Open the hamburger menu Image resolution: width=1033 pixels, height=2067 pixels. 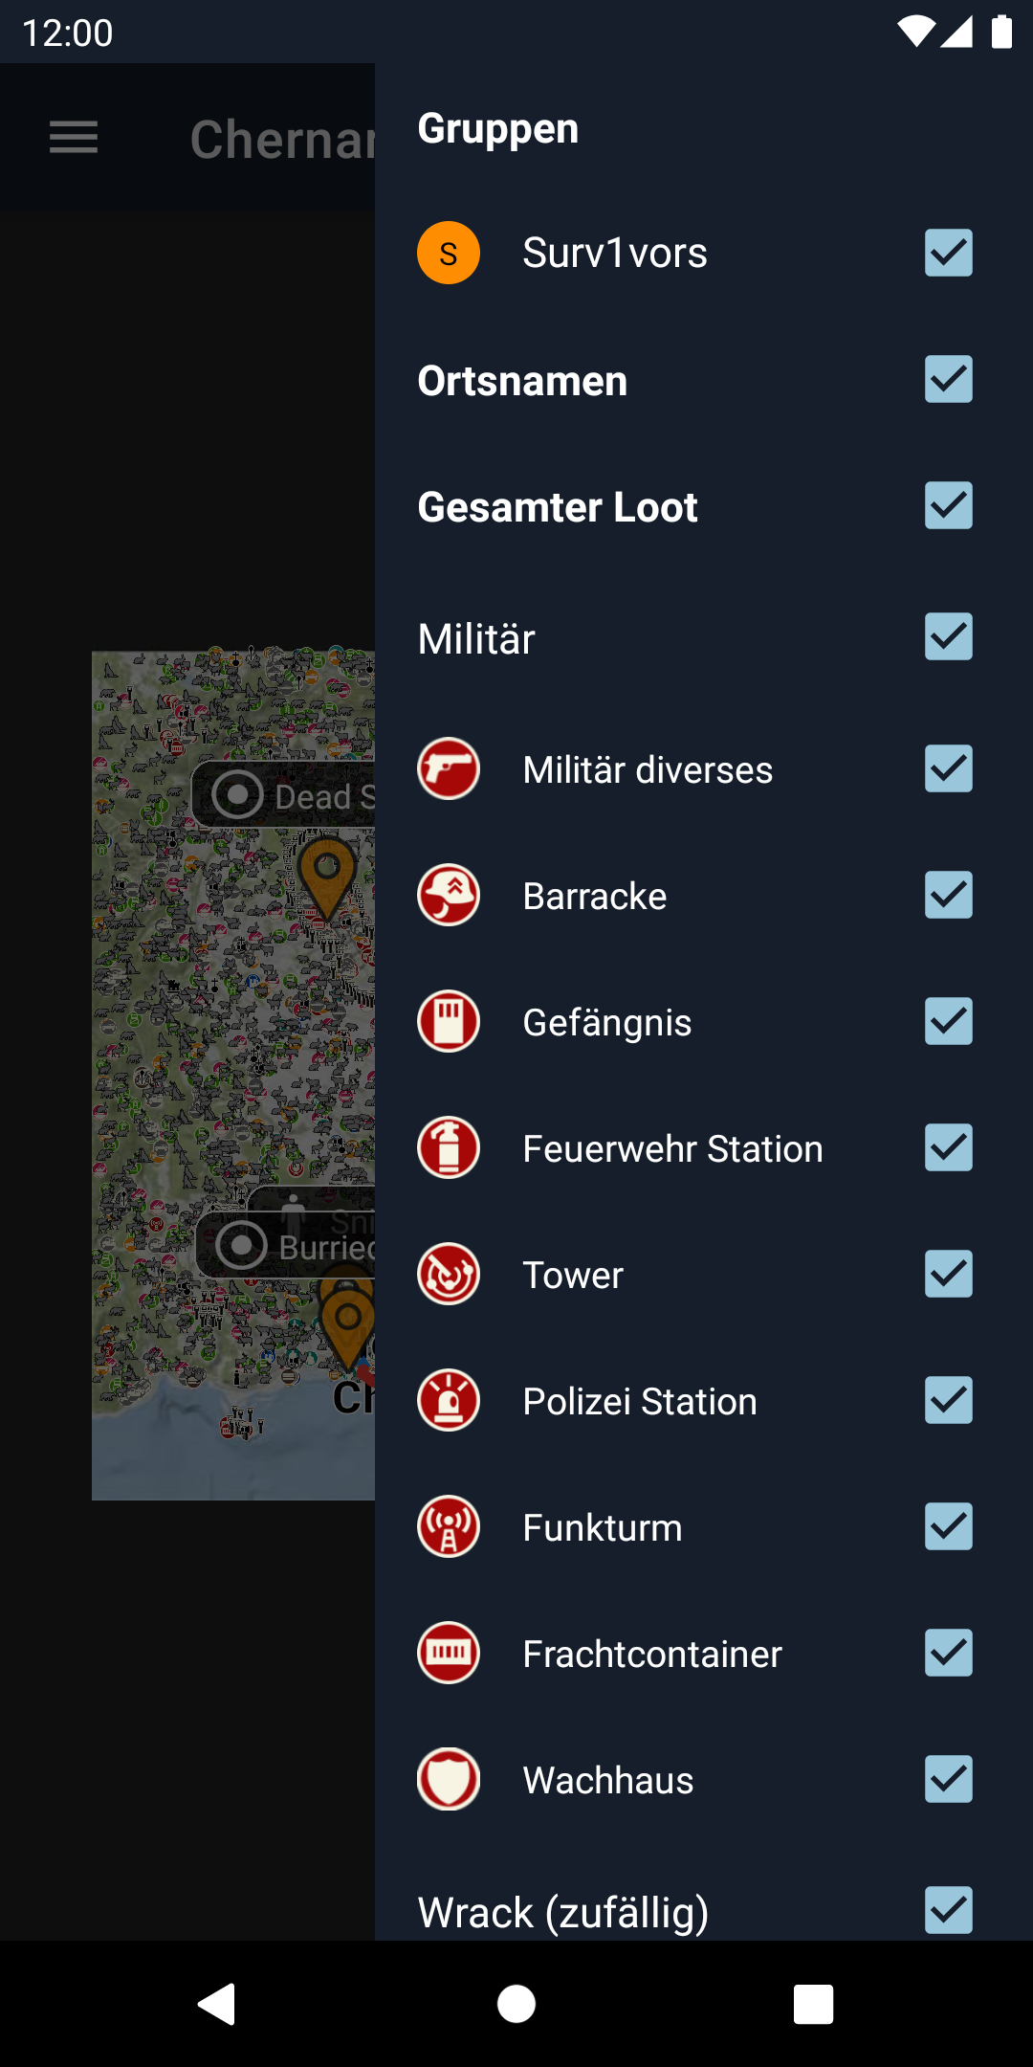point(74,138)
